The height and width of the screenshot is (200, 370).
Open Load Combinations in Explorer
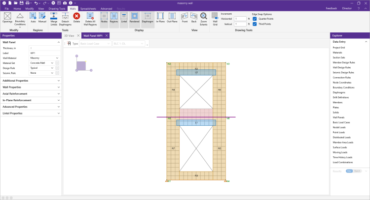tap(342, 162)
